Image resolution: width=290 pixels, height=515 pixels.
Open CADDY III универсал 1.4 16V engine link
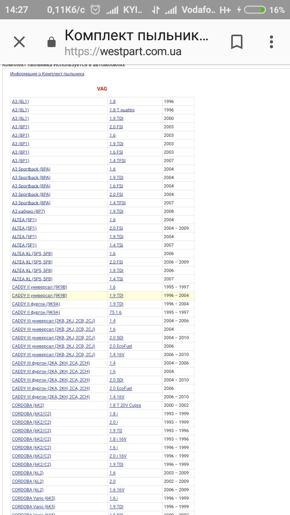(117, 354)
